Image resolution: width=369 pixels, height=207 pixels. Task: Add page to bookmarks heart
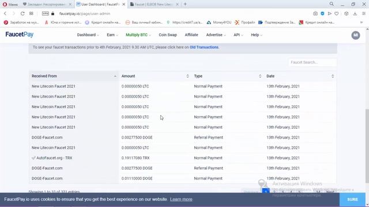[x=337, y=14]
